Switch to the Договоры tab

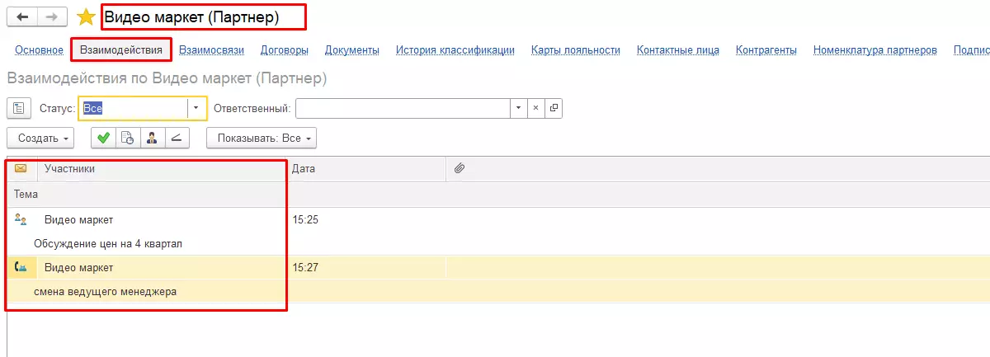coord(285,50)
